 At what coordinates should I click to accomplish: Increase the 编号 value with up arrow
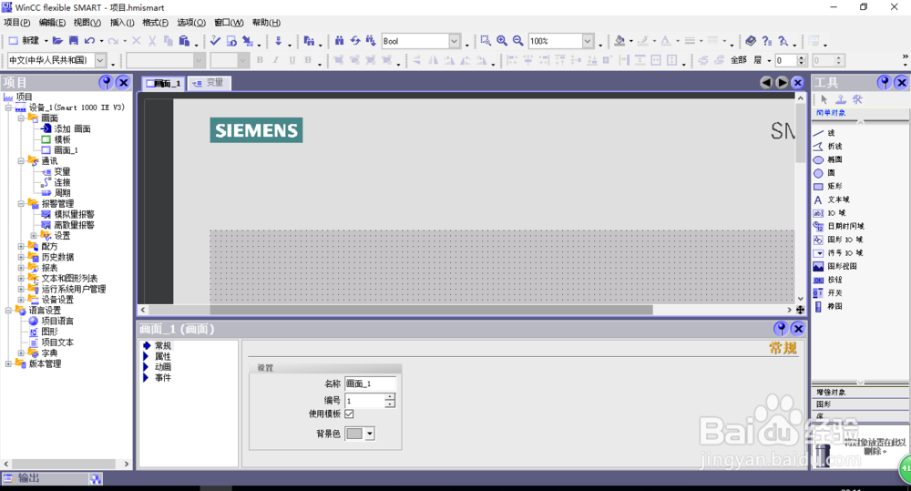pyautogui.click(x=390, y=397)
